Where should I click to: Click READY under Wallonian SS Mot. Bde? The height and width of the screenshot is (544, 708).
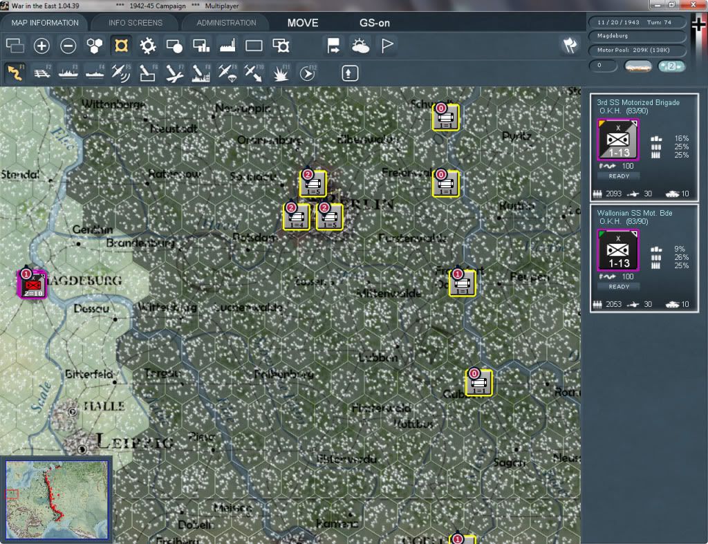point(619,287)
